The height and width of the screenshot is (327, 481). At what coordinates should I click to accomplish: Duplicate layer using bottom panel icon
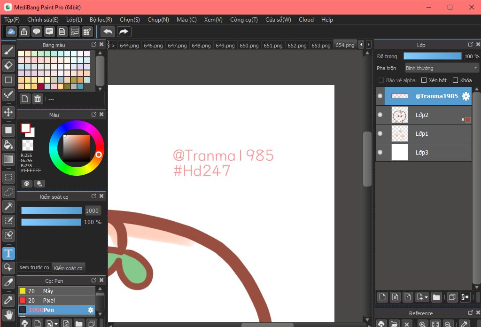tap(452, 297)
